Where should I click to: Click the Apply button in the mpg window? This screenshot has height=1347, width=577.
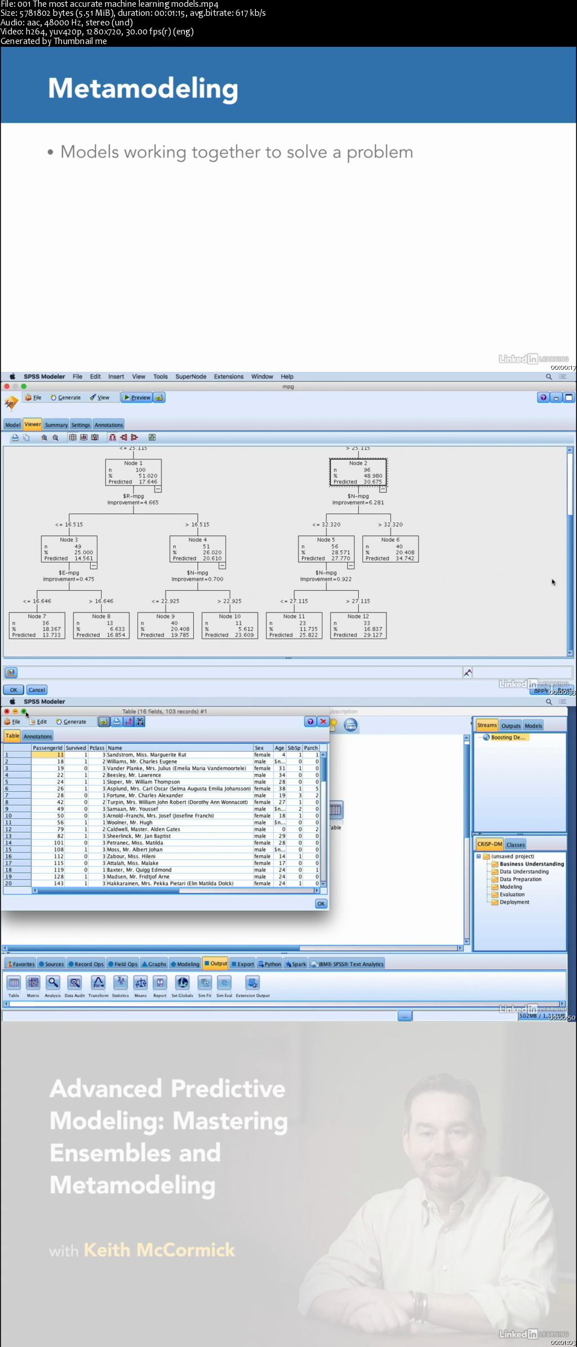541,690
